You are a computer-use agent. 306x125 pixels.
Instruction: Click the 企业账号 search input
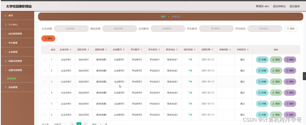pos(168,28)
